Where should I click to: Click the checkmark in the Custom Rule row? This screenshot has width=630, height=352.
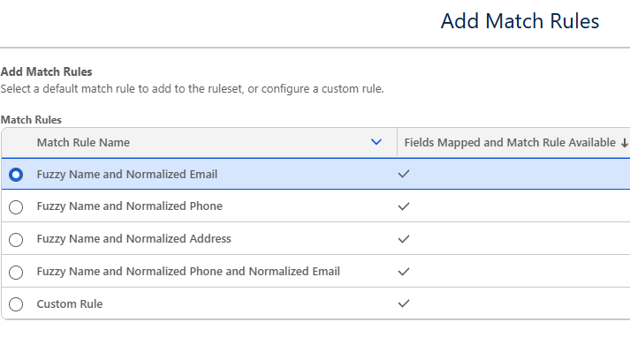tap(404, 303)
